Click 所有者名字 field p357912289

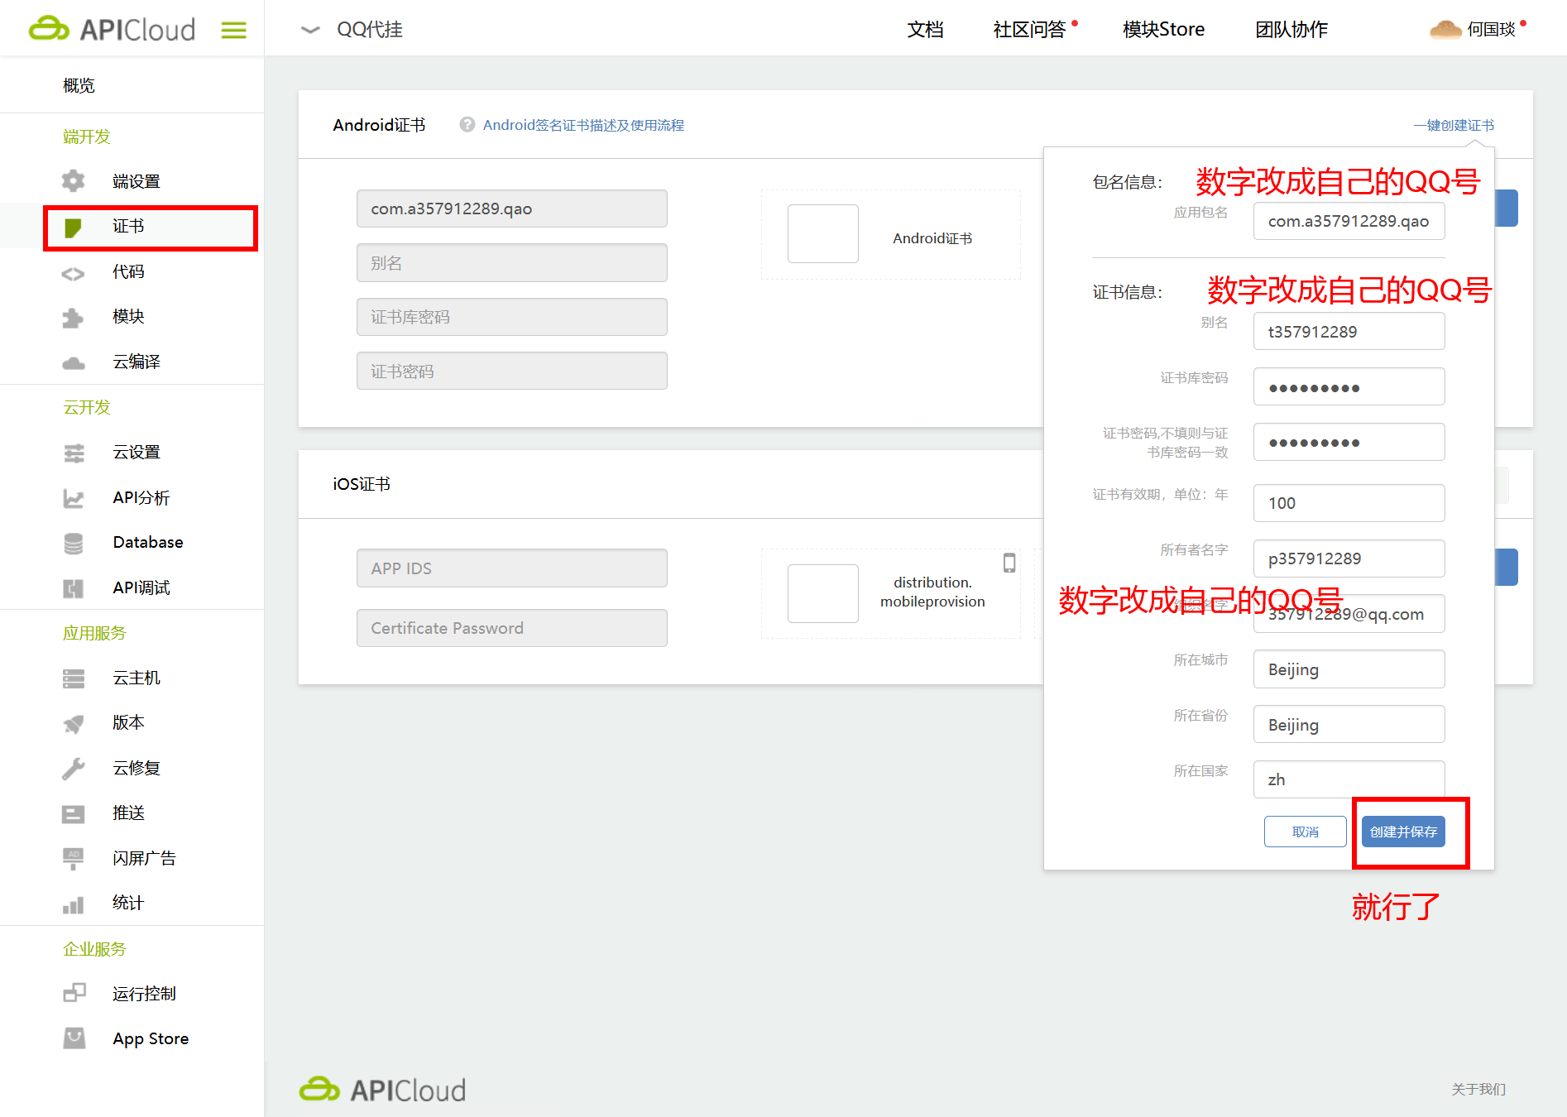tap(1349, 558)
